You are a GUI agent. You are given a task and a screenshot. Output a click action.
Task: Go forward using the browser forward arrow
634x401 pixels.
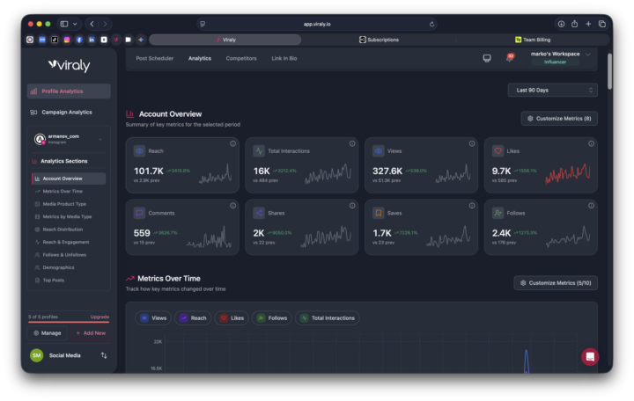(105, 24)
